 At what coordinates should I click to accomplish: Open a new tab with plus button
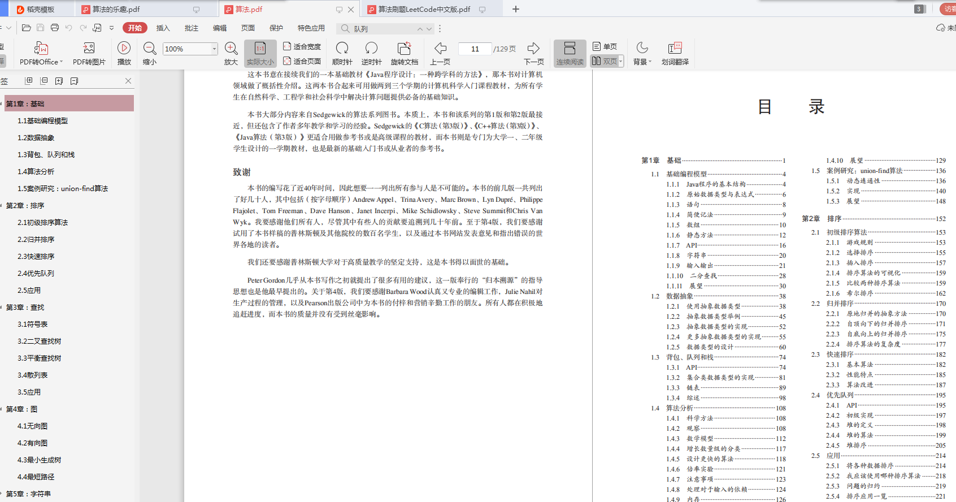coord(515,9)
